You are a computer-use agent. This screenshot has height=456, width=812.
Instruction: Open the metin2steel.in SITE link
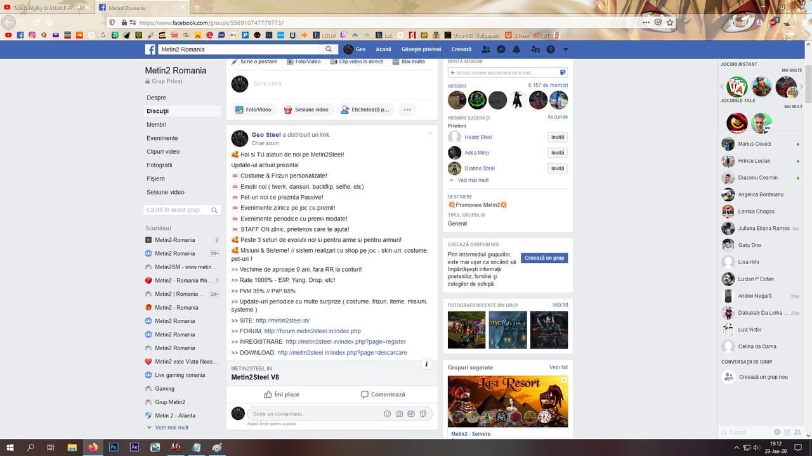tap(283, 320)
